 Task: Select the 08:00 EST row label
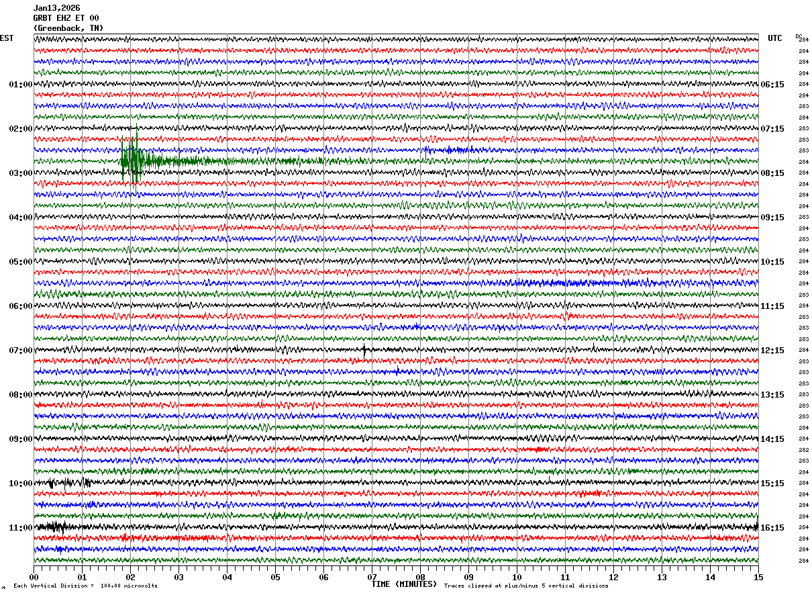(x=20, y=395)
